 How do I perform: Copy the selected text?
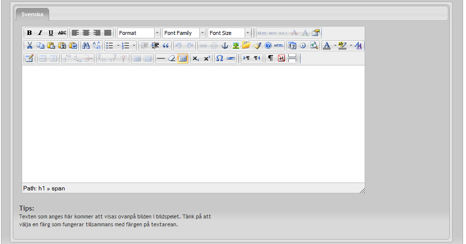(40, 46)
